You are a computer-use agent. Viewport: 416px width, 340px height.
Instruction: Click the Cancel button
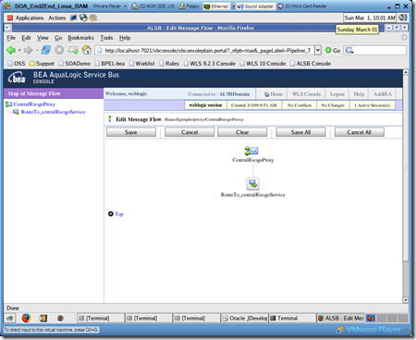190,132
